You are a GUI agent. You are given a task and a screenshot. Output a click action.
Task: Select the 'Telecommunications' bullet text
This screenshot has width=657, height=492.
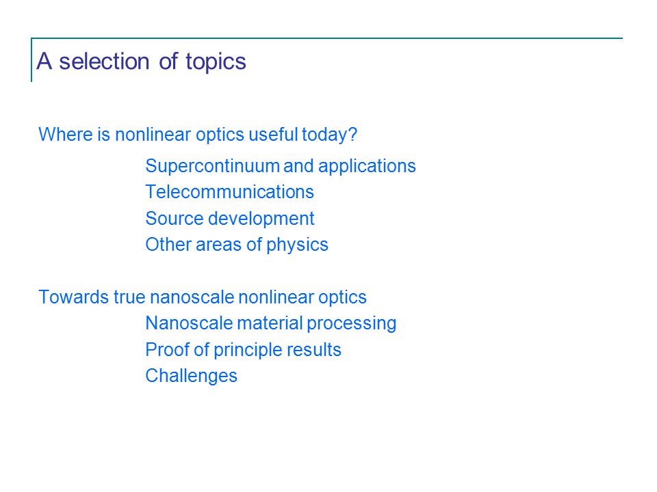pyautogui.click(x=230, y=192)
